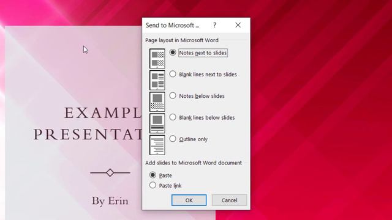Click the Outline only layout icon
This screenshot has width=392, height=220.
[x=157, y=145]
